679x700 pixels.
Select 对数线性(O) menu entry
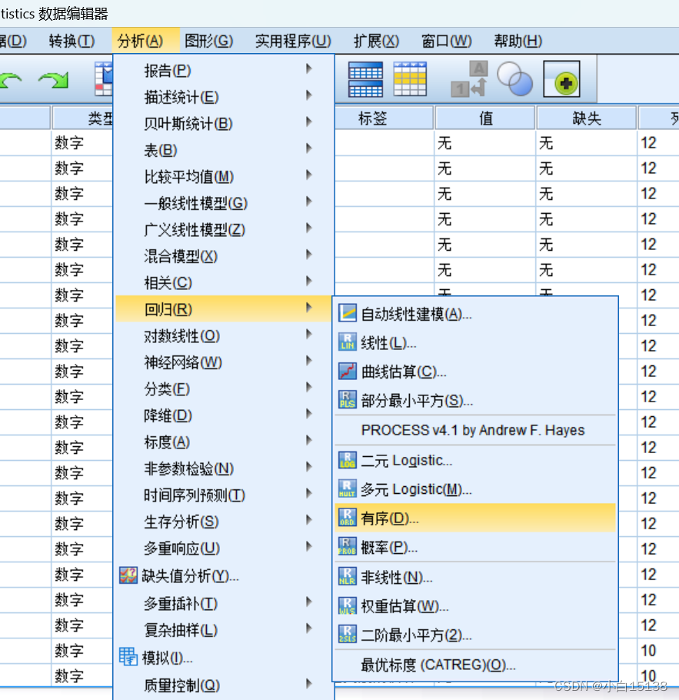coord(224,335)
